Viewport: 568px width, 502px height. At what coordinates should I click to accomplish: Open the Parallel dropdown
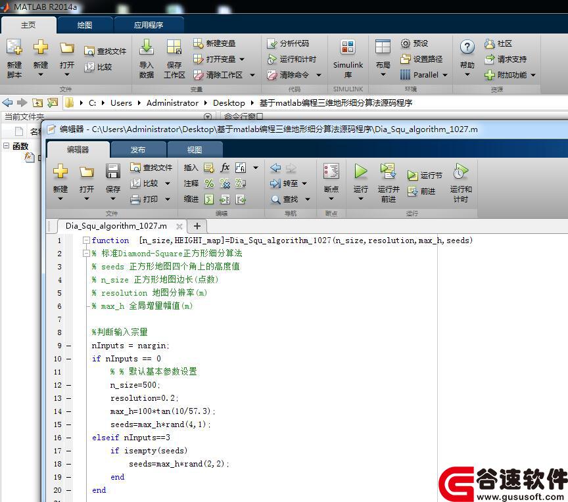click(x=445, y=76)
